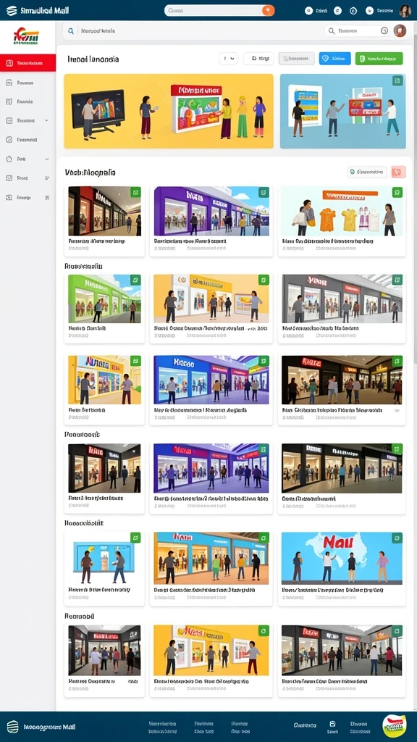Screen dimensions: 417x742
Task: Open the user avatar in dark top bar
Action: coord(405,10)
